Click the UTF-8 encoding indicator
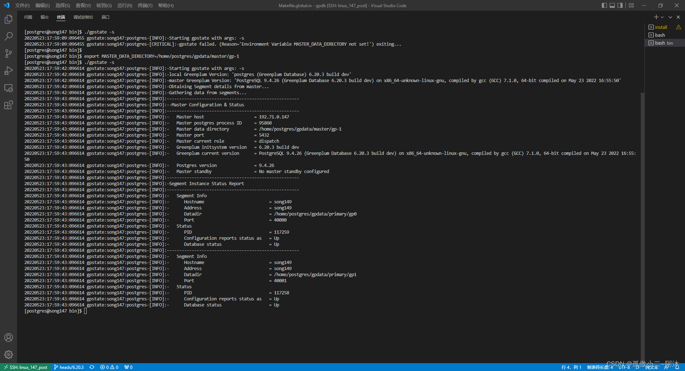 coord(624,367)
